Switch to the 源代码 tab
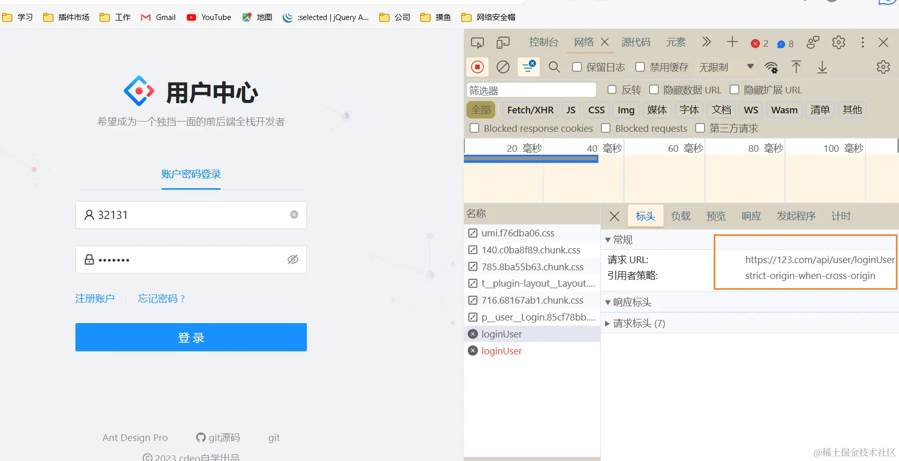The width and height of the screenshot is (899, 461). 636,42
